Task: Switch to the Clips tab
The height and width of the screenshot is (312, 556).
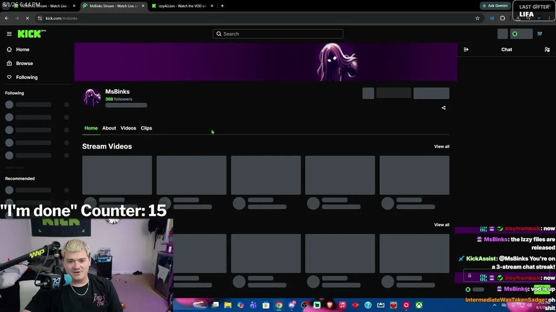Action: pyautogui.click(x=146, y=128)
